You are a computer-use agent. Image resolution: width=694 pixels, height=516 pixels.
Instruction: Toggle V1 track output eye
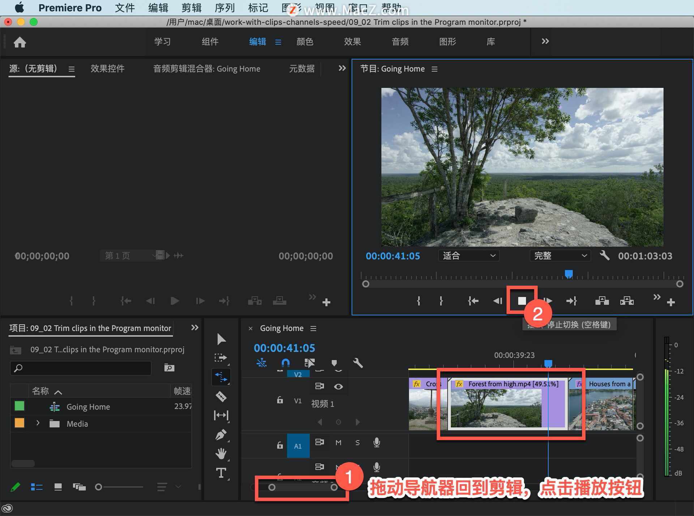[338, 386]
